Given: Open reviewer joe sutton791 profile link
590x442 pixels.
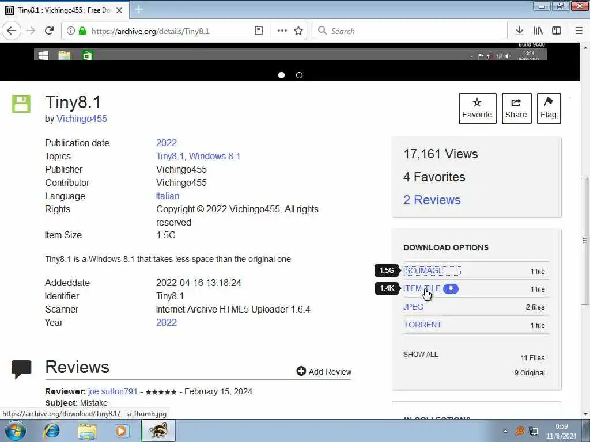Looking at the screenshot, I should [112, 391].
